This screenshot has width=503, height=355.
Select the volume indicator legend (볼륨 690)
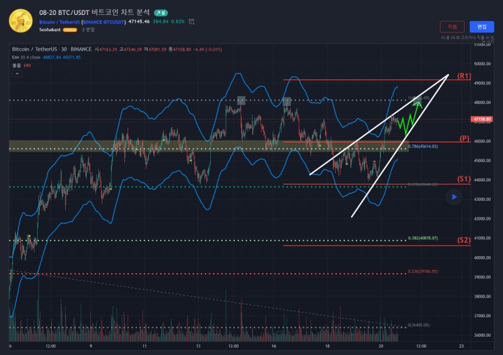21,66
